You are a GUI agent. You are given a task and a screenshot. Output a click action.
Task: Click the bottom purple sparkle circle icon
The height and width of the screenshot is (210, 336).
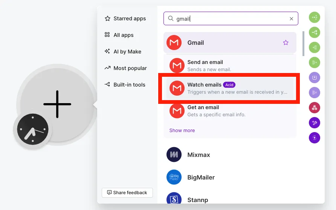click(x=315, y=138)
